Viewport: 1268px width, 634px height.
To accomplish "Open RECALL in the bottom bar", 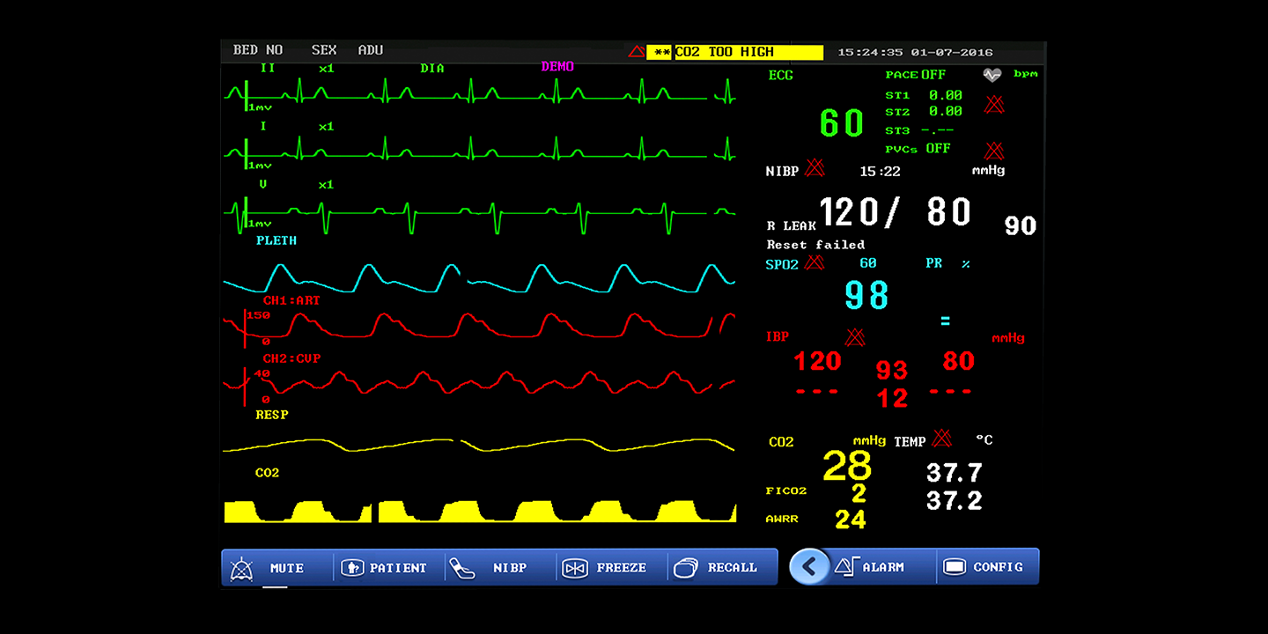I will pos(722,568).
